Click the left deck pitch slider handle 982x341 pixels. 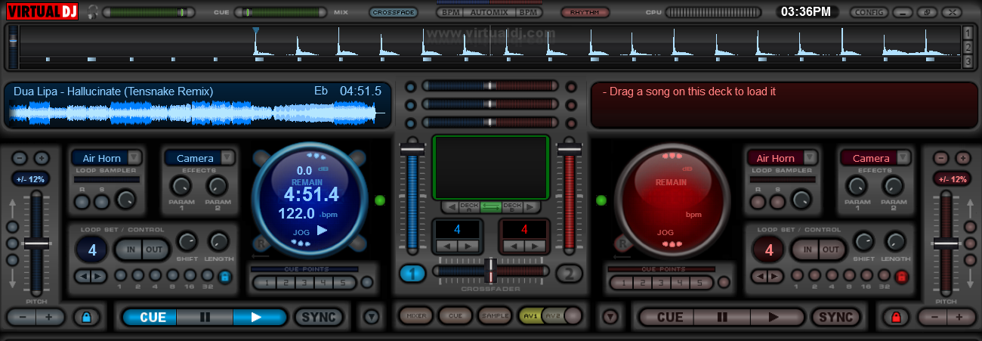pos(36,243)
